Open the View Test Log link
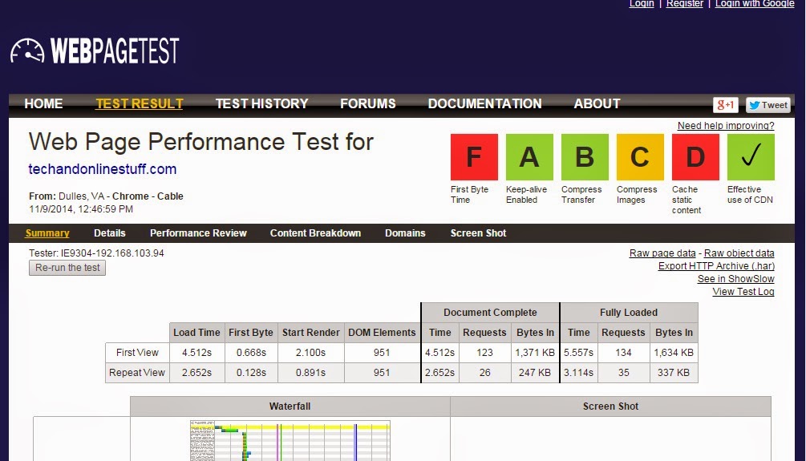 (743, 291)
